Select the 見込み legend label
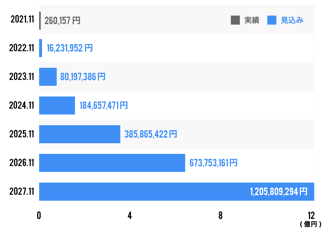Image resolution: width=326 pixels, height=230 pixels. pos(292,20)
